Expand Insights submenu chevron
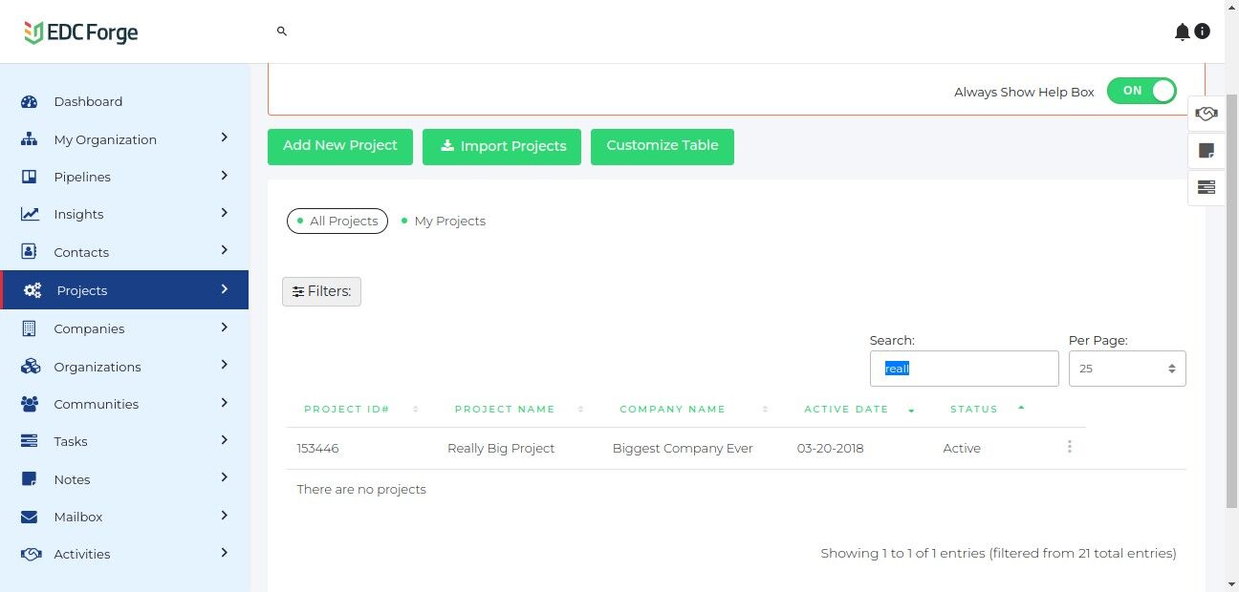1239x592 pixels. pos(224,212)
